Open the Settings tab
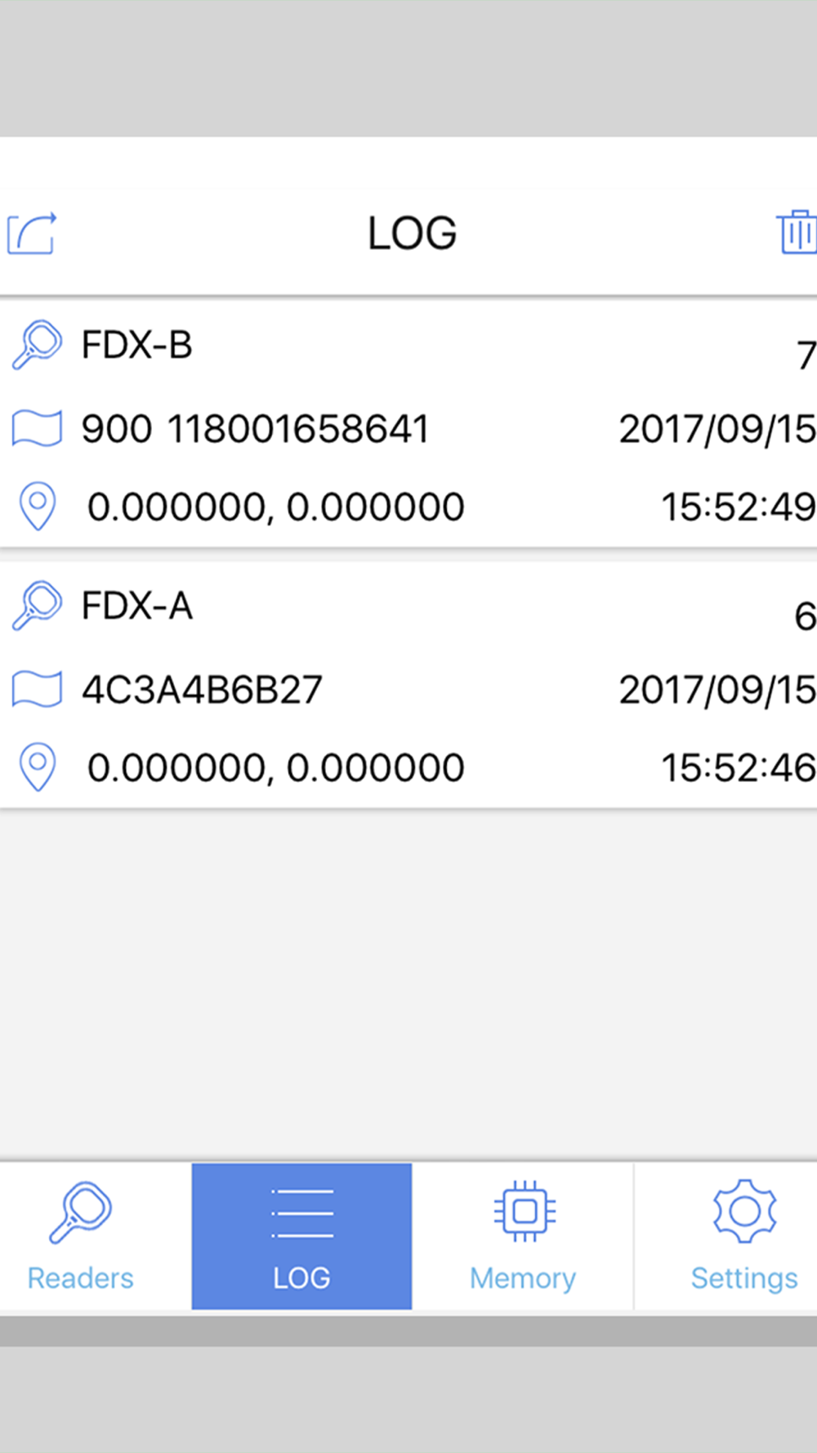The image size is (817, 1453). [x=743, y=1236]
